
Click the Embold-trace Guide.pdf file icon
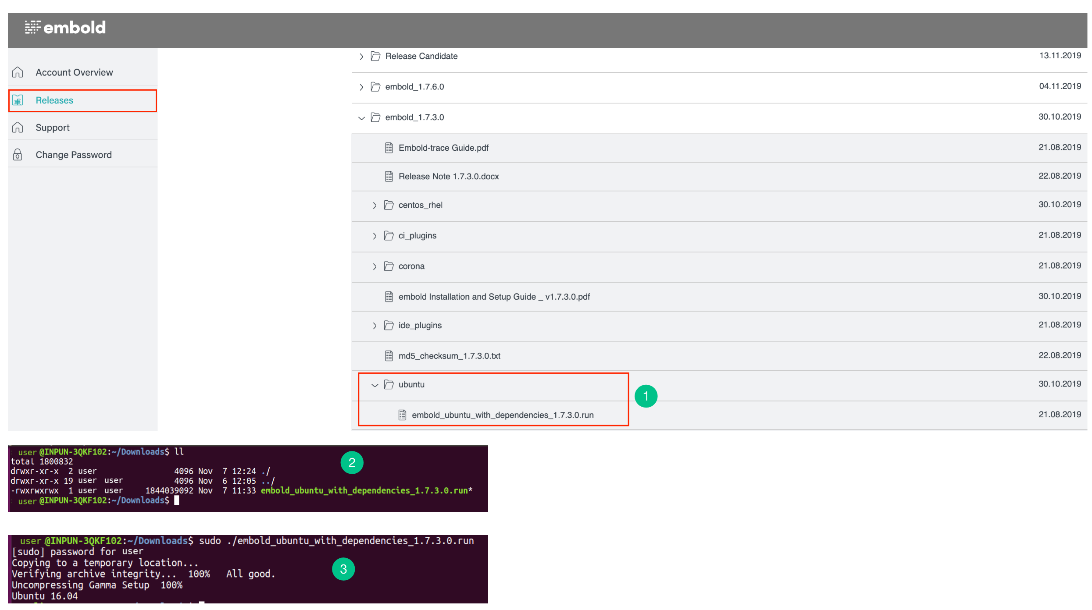tap(389, 148)
